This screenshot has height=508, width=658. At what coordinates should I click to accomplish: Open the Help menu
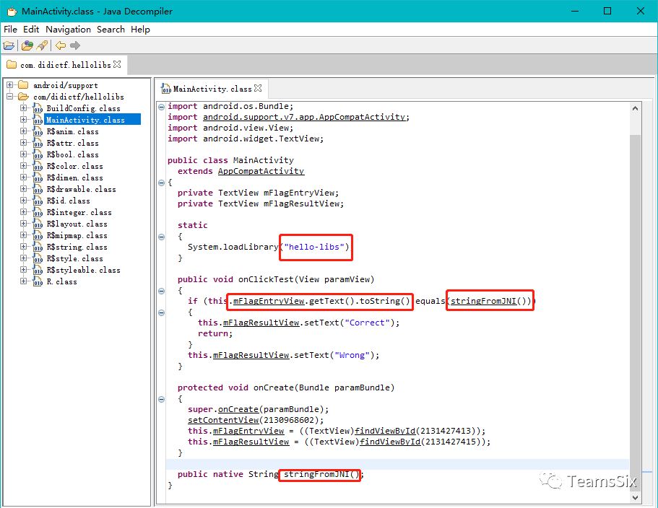140,30
